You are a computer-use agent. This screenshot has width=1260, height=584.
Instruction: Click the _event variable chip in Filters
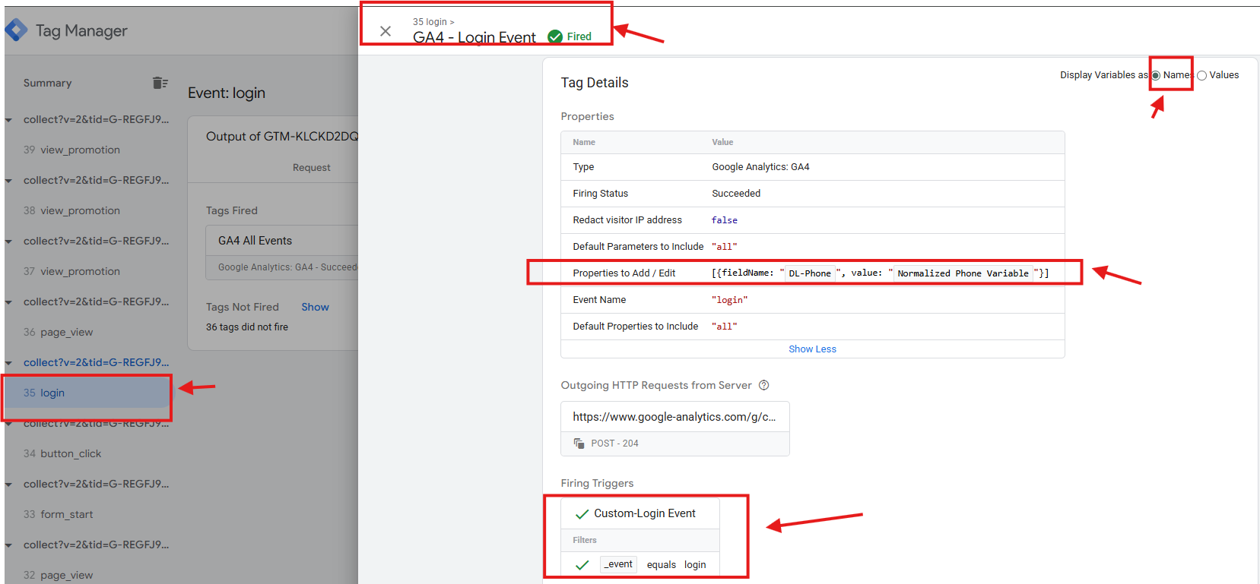619,564
